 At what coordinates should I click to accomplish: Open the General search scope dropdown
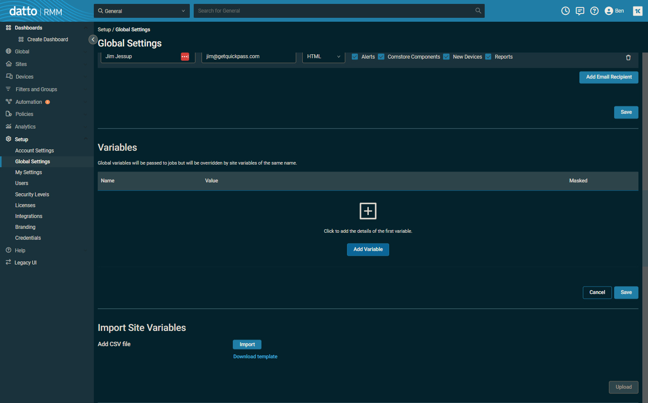click(x=142, y=11)
